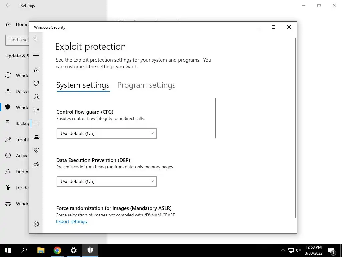The image size is (342, 257).
Task: Select Activation checkmark icon in Settings
Action: (x=8, y=155)
